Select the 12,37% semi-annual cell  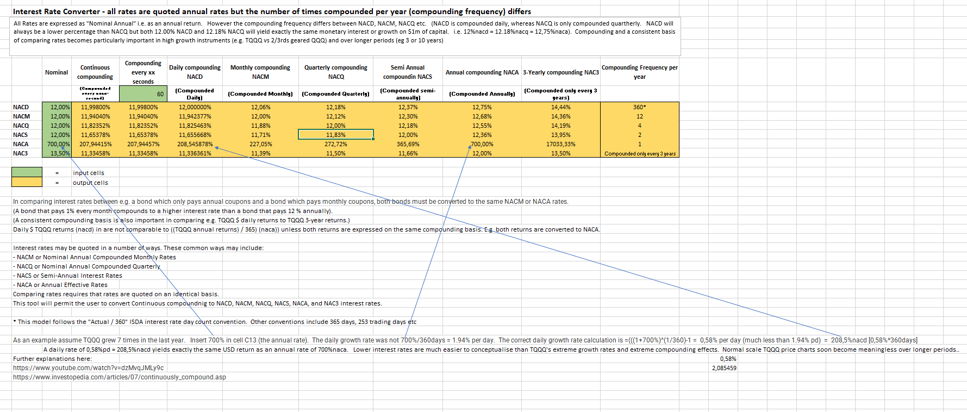coord(408,107)
